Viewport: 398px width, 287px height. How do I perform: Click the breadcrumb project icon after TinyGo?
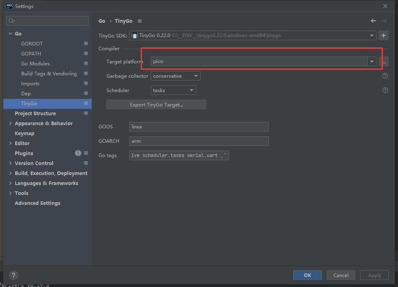pyautogui.click(x=140, y=21)
